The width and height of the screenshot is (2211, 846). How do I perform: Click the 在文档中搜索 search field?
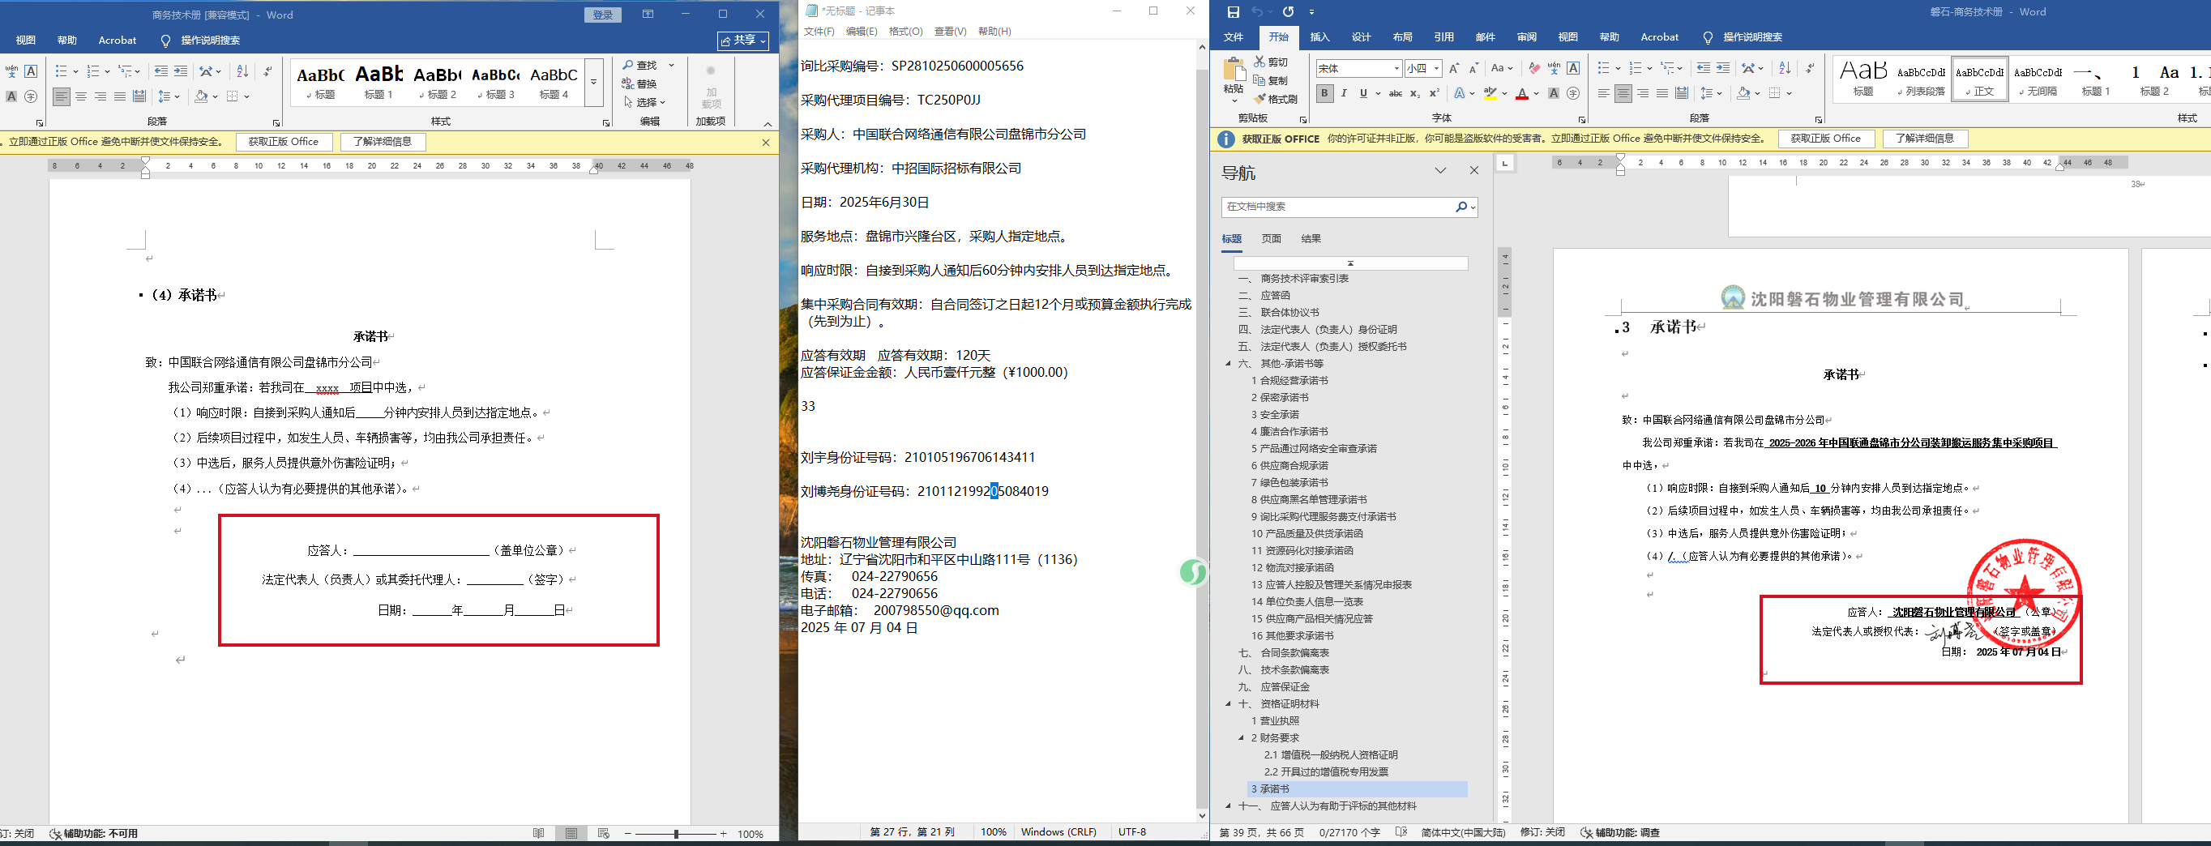[x=1337, y=207]
